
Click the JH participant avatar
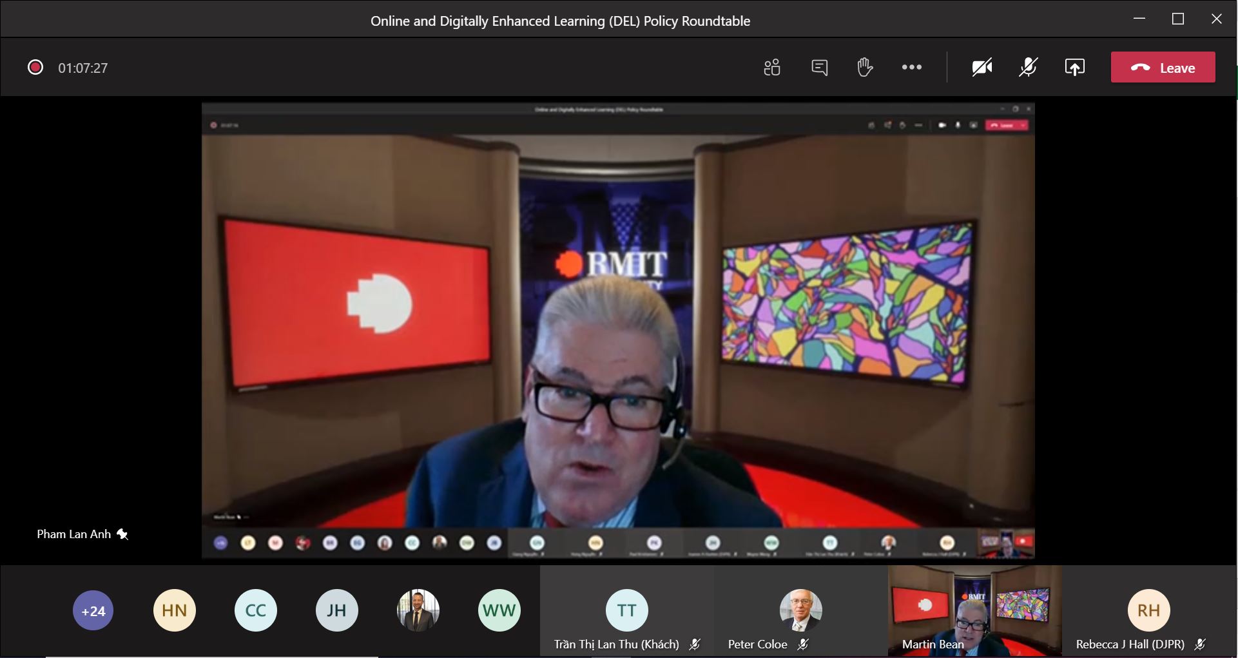336,610
